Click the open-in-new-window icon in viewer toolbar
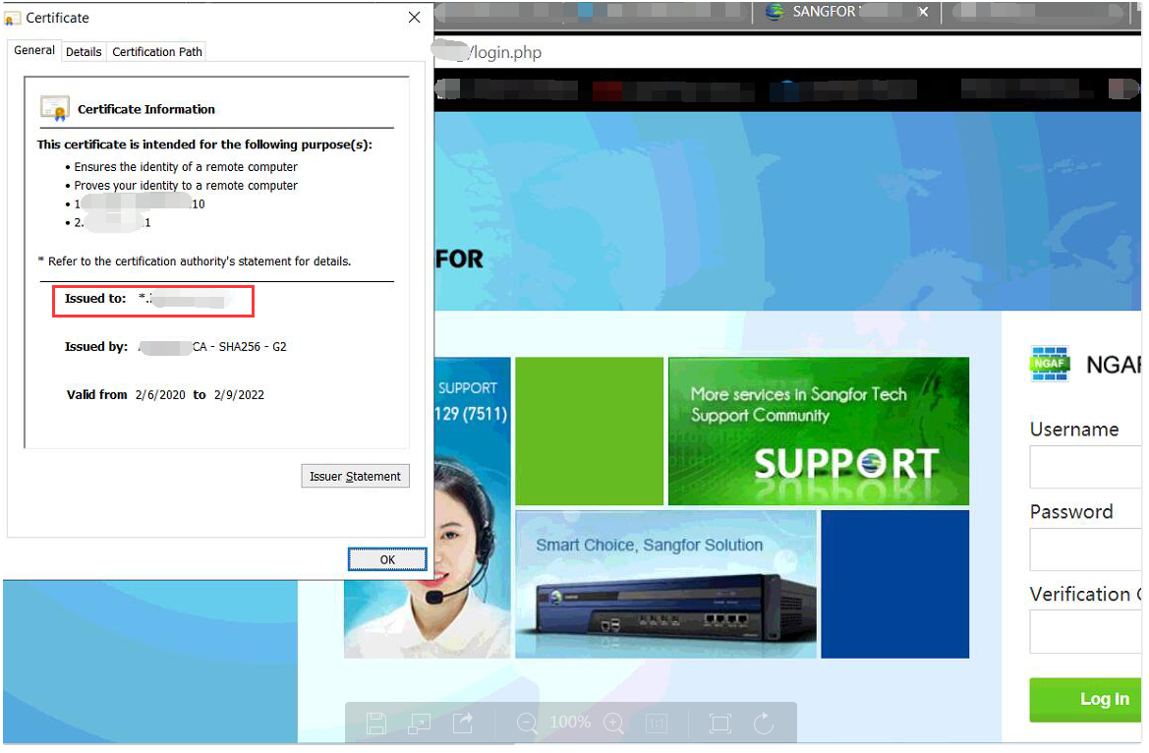 pyautogui.click(x=419, y=724)
